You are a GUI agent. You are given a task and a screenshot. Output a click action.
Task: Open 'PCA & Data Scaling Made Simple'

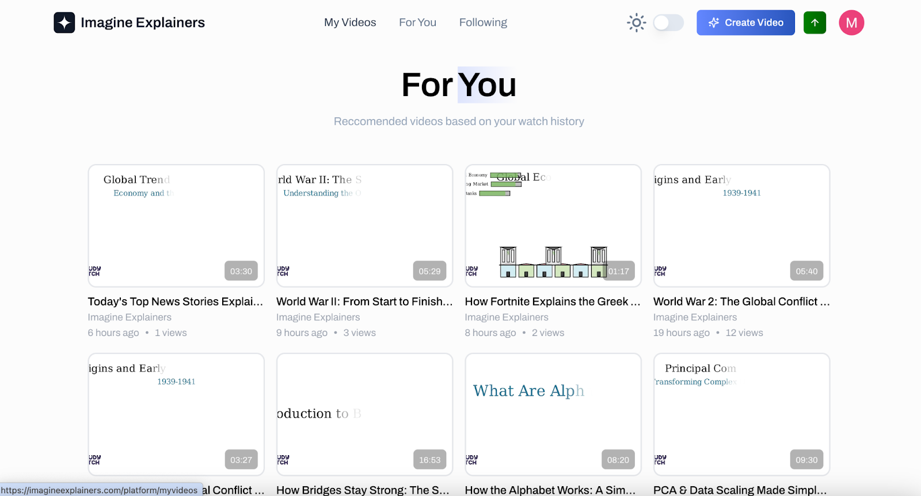click(741, 490)
